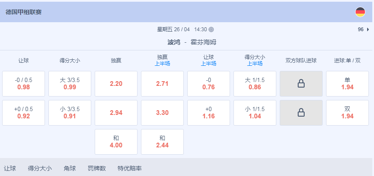Screen dimensions: 374x176
Task: Expand the 96 more markets arrow
Action: tap(368, 29)
